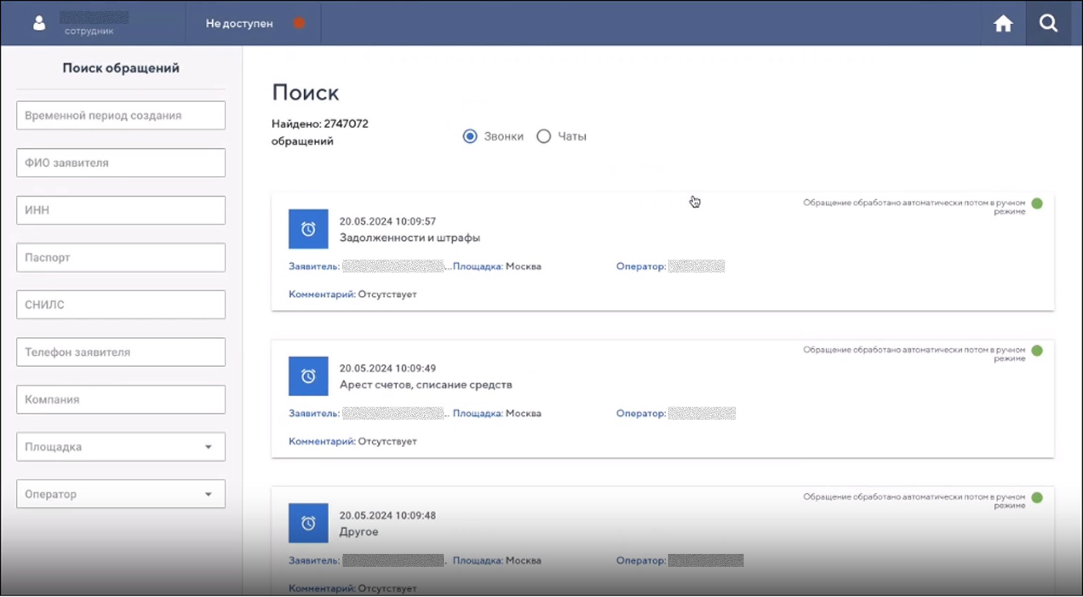Click the home icon in header
The width and height of the screenshot is (1083, 597).
point(1003,23)
